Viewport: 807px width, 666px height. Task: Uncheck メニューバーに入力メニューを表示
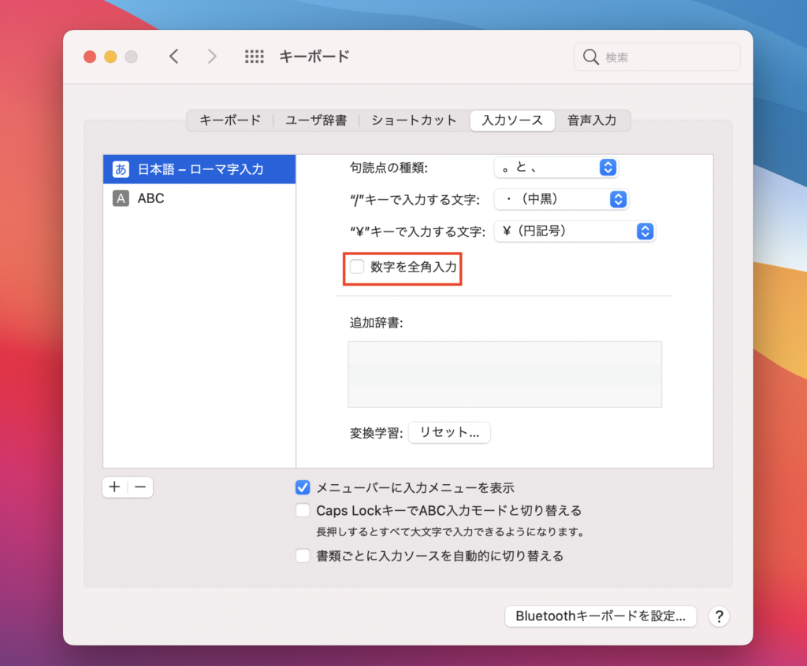[x=303, y=487]
